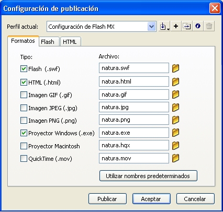Enable the Proyector Macintosh checkbox
223x212 pixels.
coord(24,146)
